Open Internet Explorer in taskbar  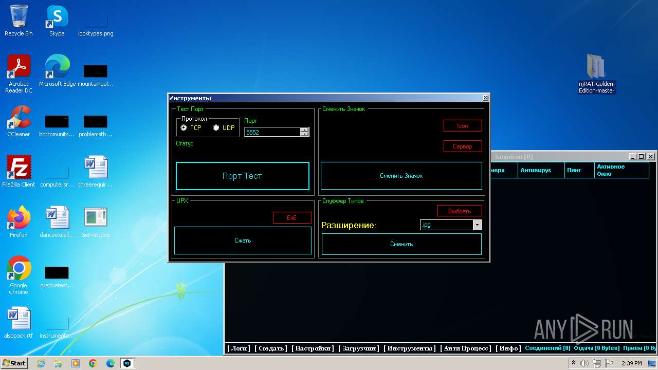click(41, 363)
